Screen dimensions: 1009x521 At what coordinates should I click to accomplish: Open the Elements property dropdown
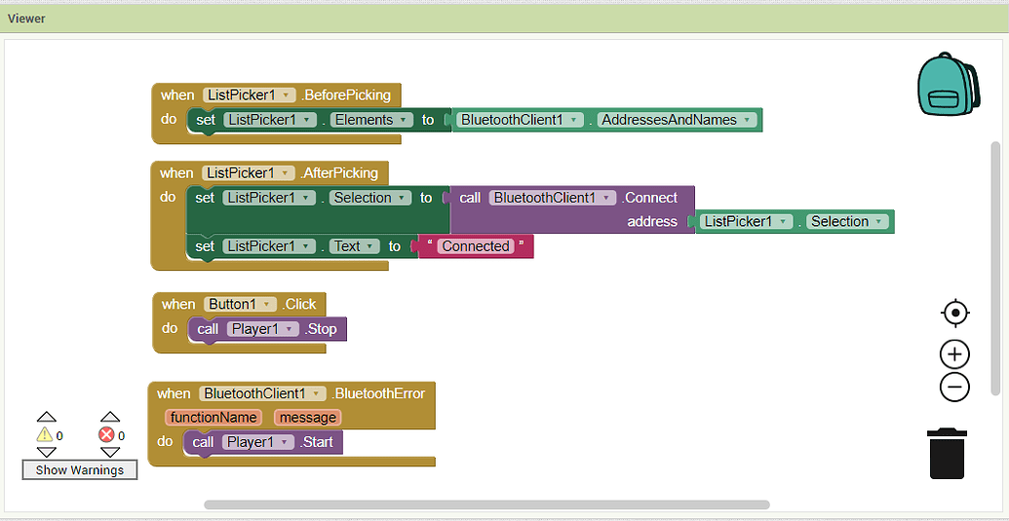coord(402,121)
